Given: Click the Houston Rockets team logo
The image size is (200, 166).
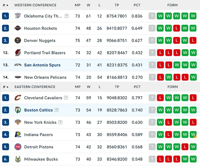Looking at the screenshot, I should (18, 28).
